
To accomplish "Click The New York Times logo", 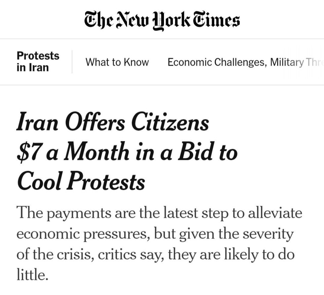I will point(162,20).
